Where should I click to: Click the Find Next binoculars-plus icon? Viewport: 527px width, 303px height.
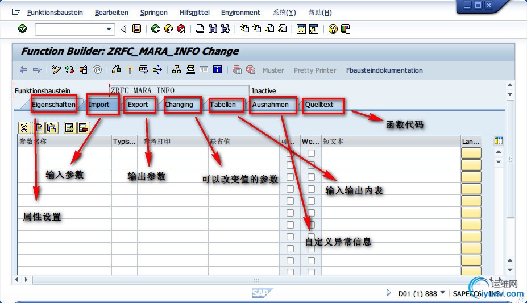[225, 29]
